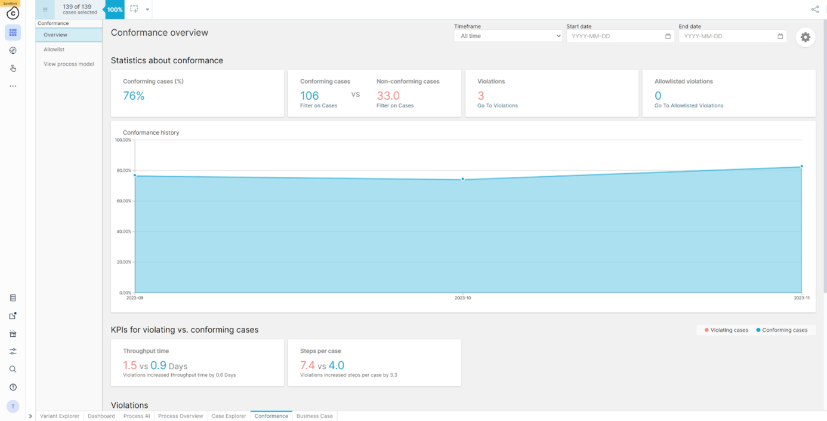Click the share icon at top right
The width and height of the screenshot is (827, 421).
(814, 9)
